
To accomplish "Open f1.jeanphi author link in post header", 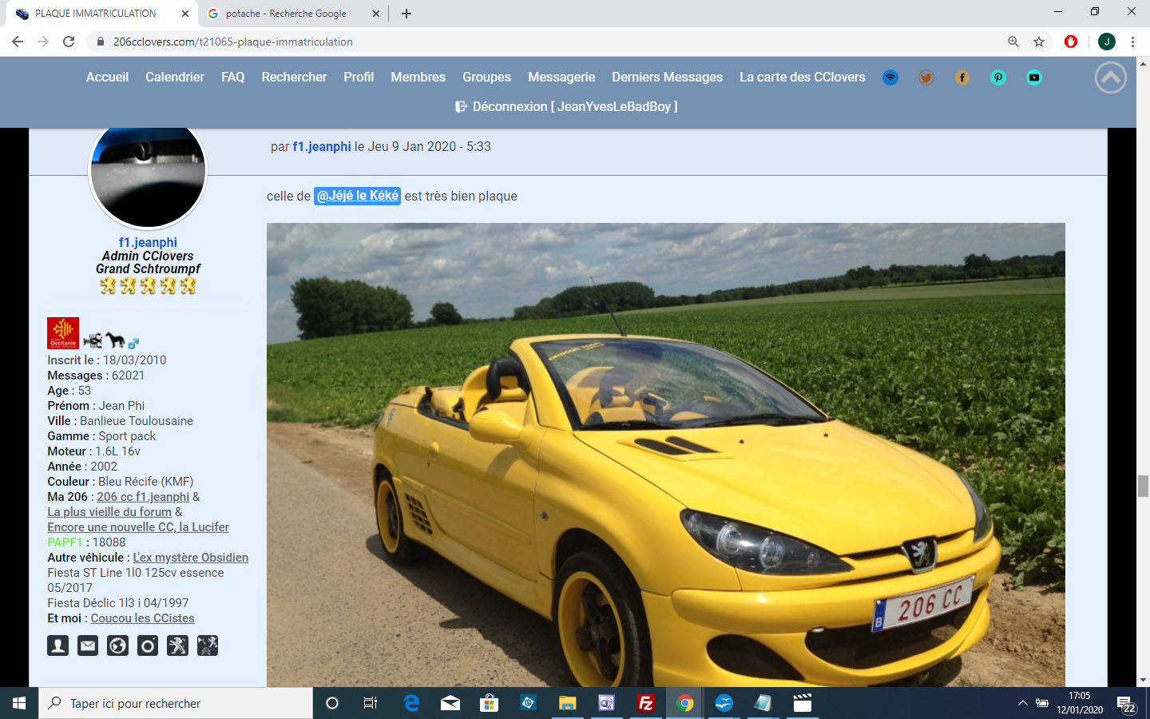I will click(322, 146).
